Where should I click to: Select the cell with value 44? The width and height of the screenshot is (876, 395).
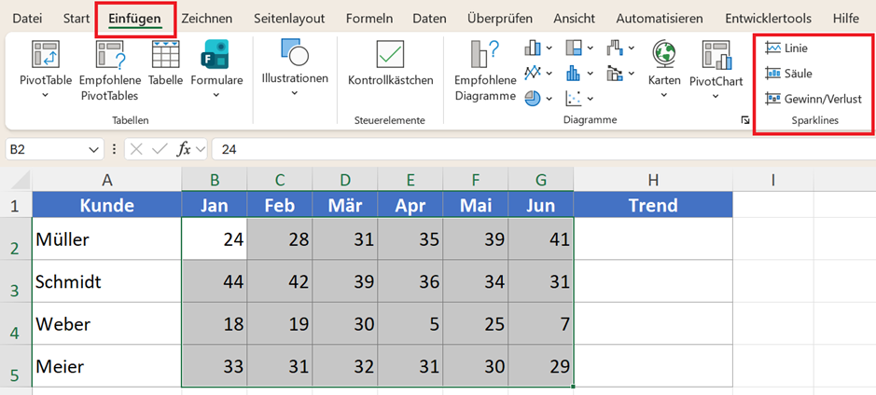[x=214, y=281]
